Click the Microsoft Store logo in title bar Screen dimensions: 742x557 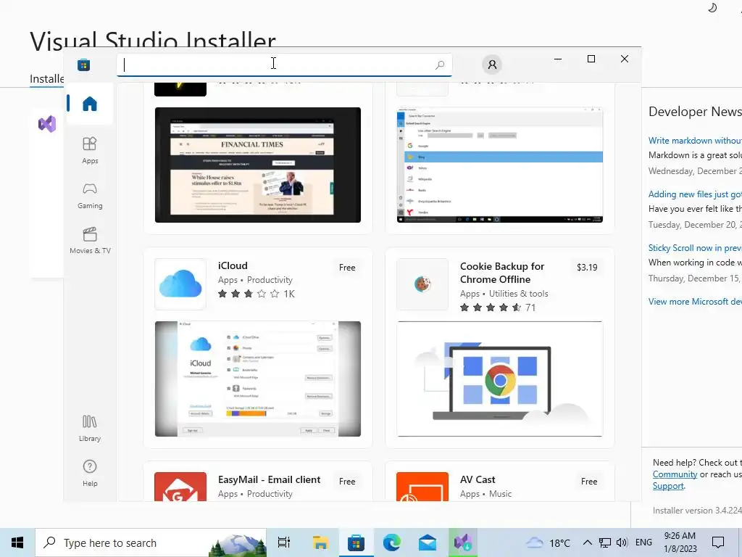(x=84, y=65)
